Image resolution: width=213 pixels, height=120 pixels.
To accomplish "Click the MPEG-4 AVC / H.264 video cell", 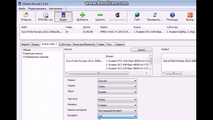I will tap(115, 32).
